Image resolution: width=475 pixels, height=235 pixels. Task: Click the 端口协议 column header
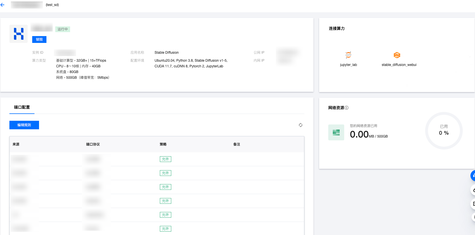(x=93, y=144)
